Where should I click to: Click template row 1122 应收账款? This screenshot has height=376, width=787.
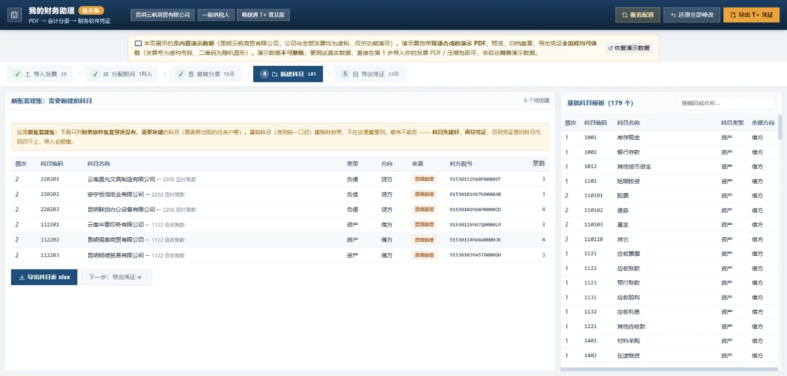(x=669, y=268)
